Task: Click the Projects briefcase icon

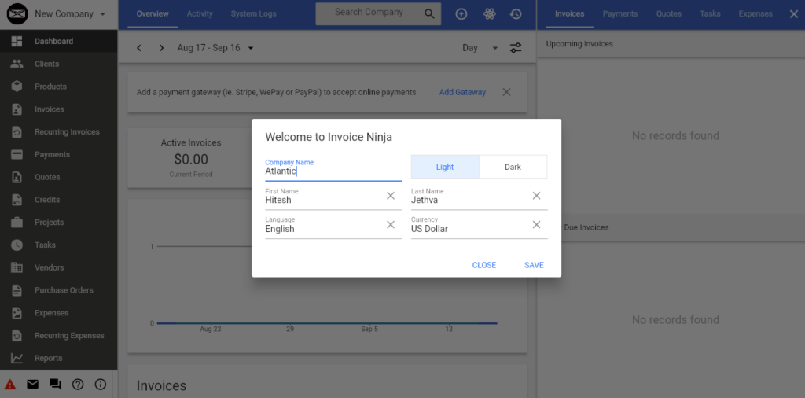Action: [x=17, y=223]
